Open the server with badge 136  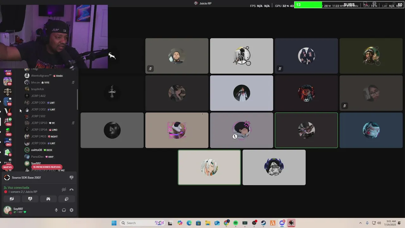coord(8,121)
